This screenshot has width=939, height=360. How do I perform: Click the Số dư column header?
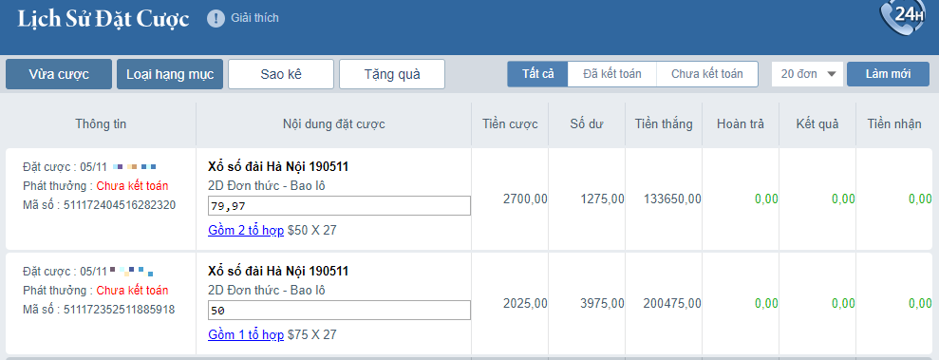click(587, 124)
